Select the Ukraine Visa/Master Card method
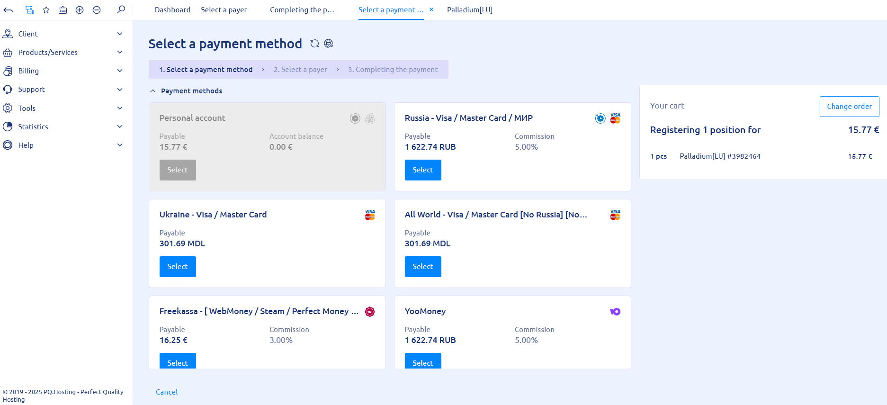 178,267
